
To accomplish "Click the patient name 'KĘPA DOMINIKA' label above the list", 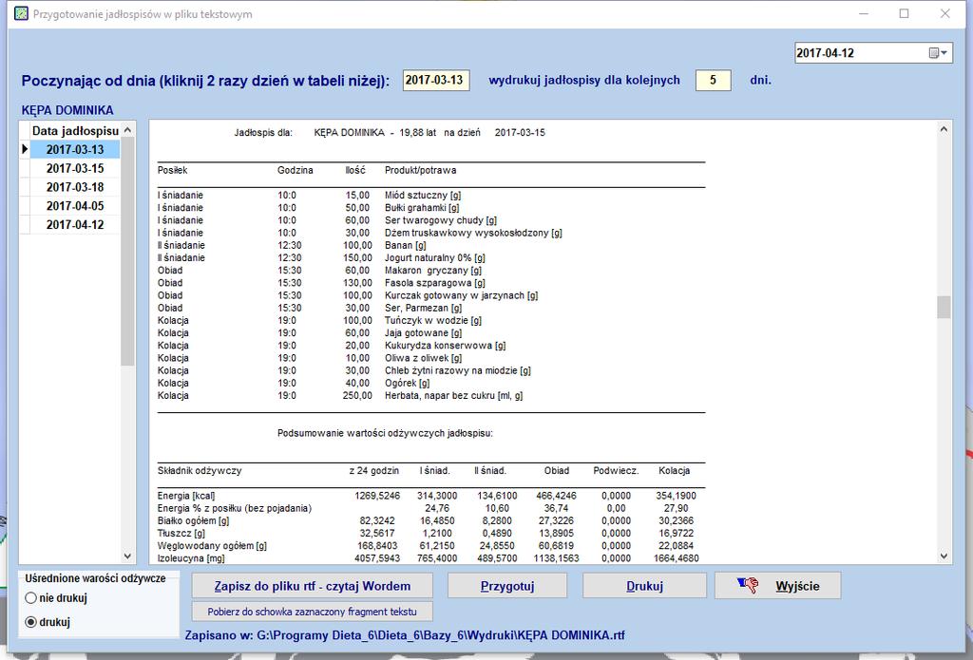I will [x=67, y=110].
